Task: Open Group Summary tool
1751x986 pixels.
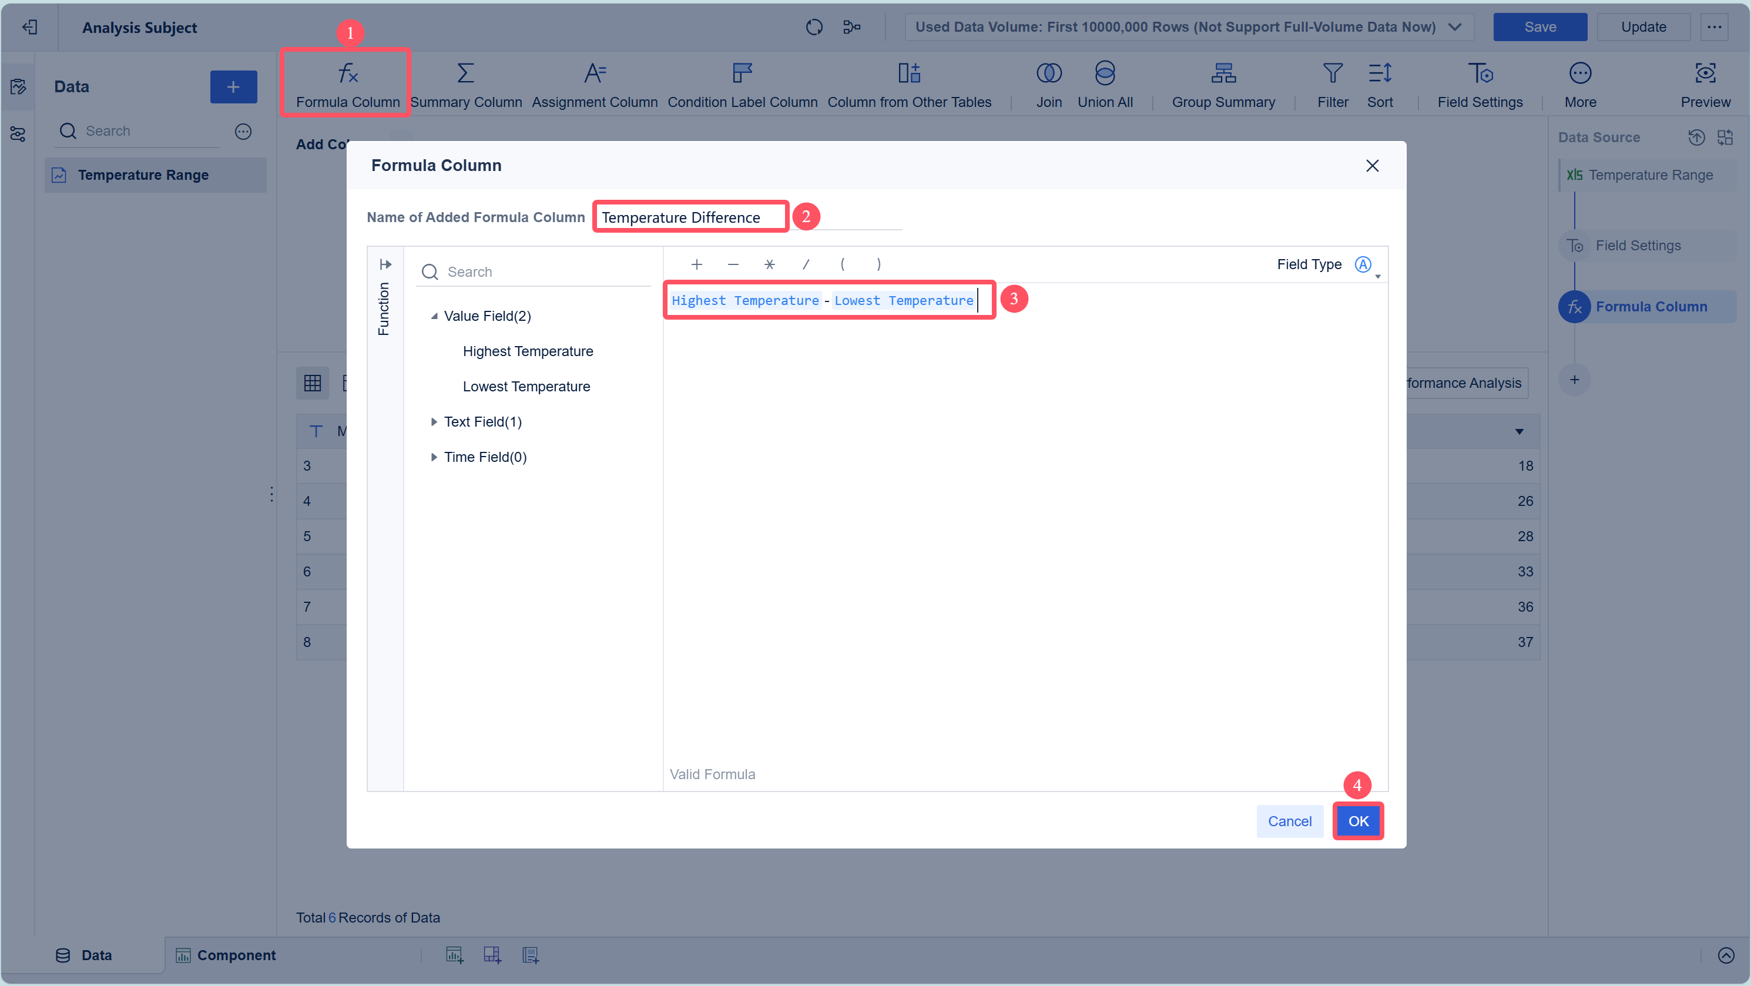Action: (x=1223, y=84)
